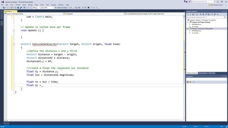Click the search magnifier in Solution Explorer
228x128 pixels.
point(224,17)
